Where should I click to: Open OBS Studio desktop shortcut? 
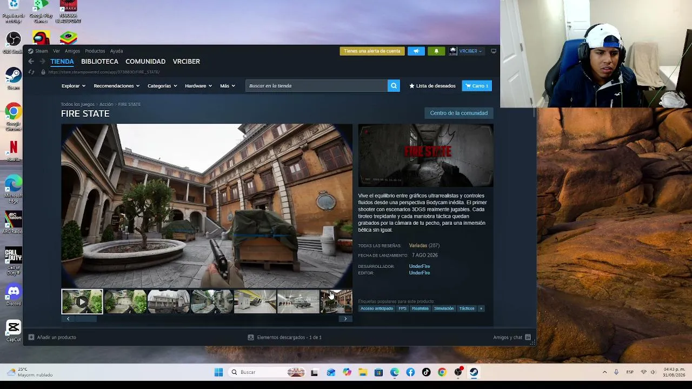point(13,42)
